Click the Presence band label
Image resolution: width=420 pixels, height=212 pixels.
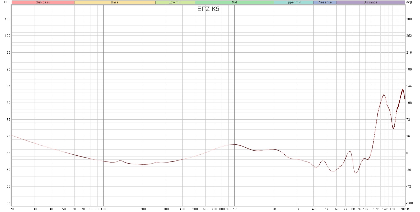tap(325, 2)
